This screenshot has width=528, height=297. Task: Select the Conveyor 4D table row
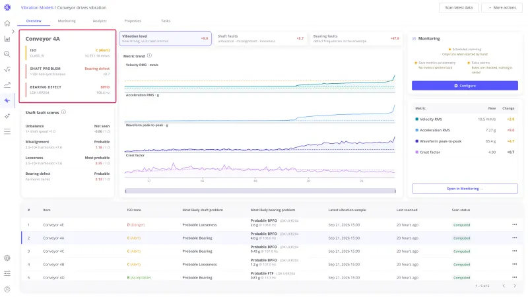(273, 277)
